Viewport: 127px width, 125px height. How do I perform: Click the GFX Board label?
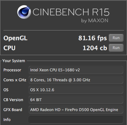point(13,110)
